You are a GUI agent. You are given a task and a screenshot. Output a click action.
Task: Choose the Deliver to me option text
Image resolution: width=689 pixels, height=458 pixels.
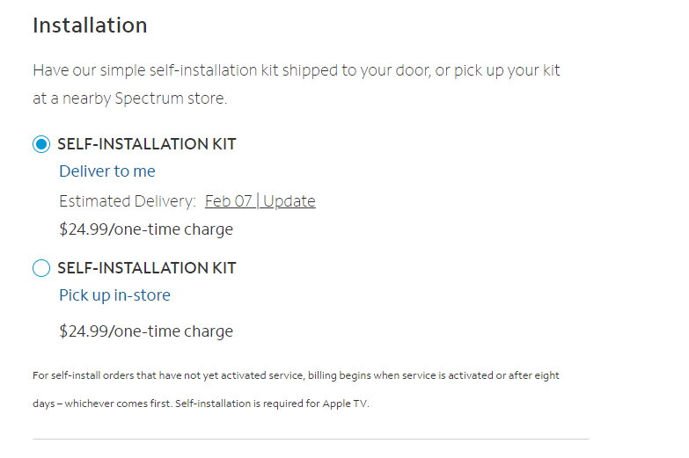pyautogui.click(x=107, y=171)
